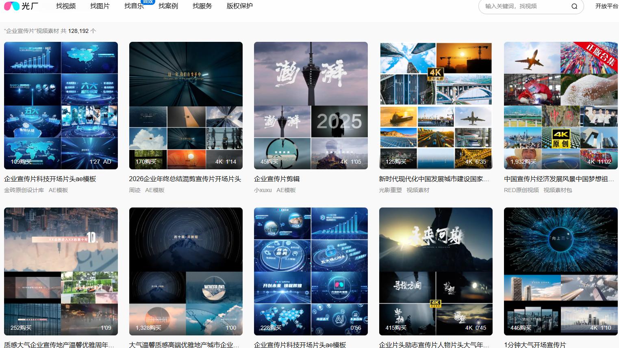Open the 找视频 menu
619x348 pixels.
pyautogui.click(x=66, y=6)
